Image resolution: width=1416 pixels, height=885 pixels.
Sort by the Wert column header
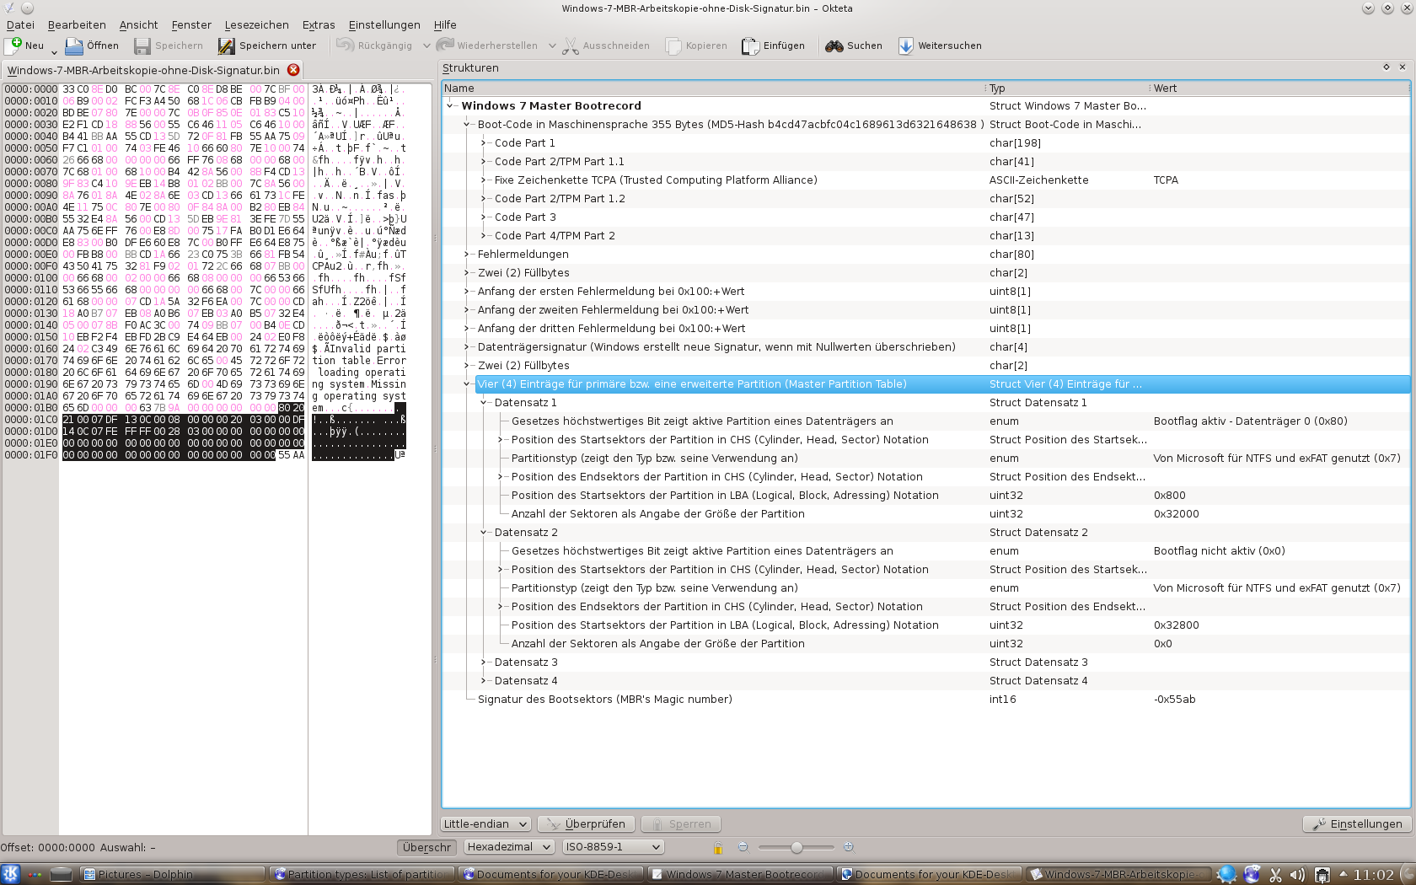coord(1279,88)
